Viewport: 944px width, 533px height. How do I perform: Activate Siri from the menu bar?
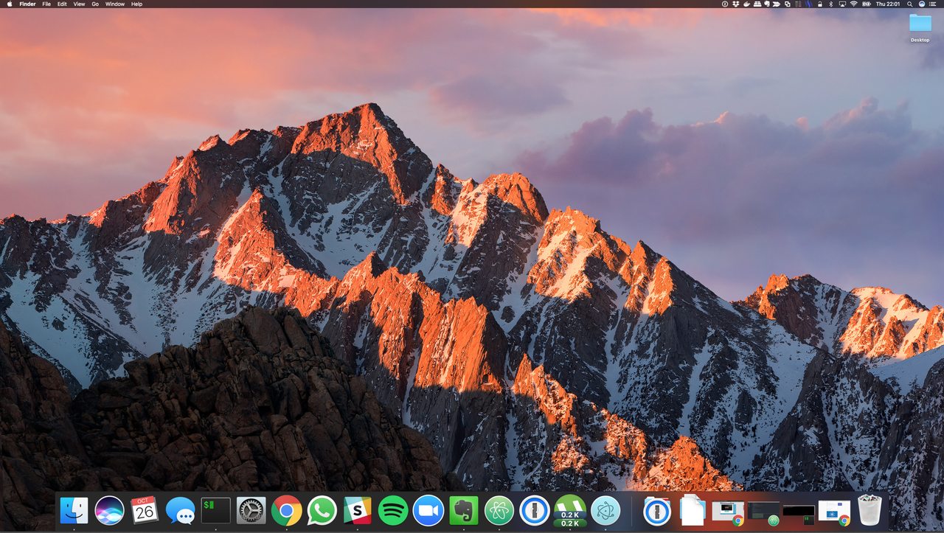[922, 4]
